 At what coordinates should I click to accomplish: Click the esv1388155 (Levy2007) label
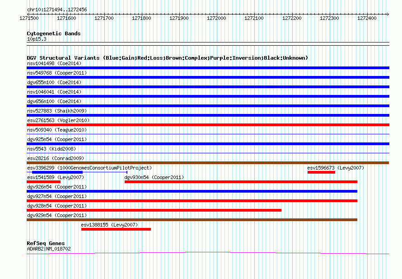coord(109,225)
